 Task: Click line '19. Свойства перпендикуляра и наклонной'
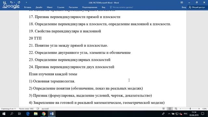click(x=65, y=31)
